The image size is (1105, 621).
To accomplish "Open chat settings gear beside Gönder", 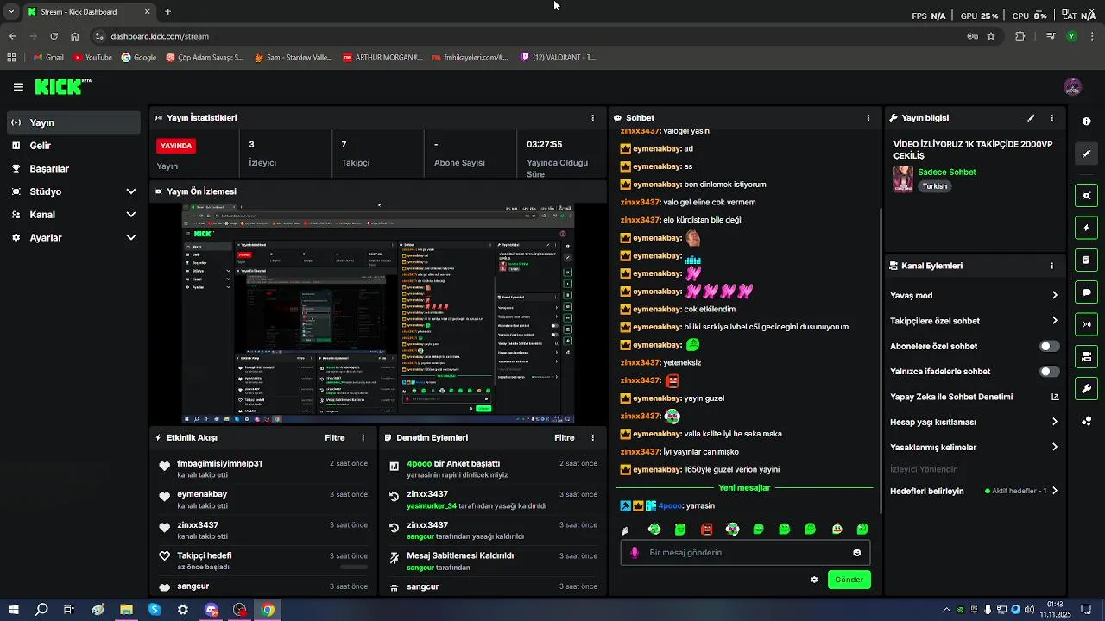I will pos(814,580).
